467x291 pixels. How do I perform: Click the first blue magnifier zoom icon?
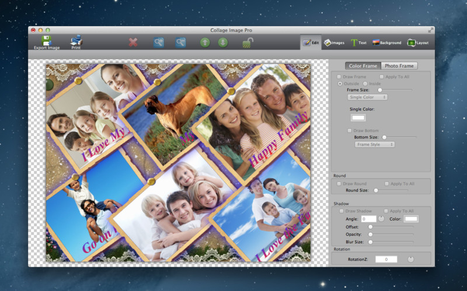159,42
